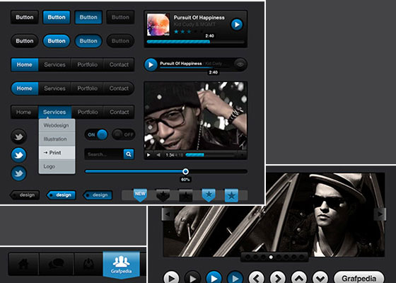Click the darker blue design tag
Viewport: 396px width, 283px height.
tap(98, 195)
